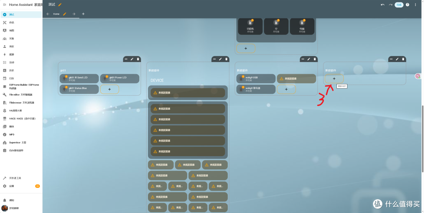This screenshot has height=213, width=424.
Task: Click the drag handle of the wxkg9 section
Action: [x=303, y=59]
